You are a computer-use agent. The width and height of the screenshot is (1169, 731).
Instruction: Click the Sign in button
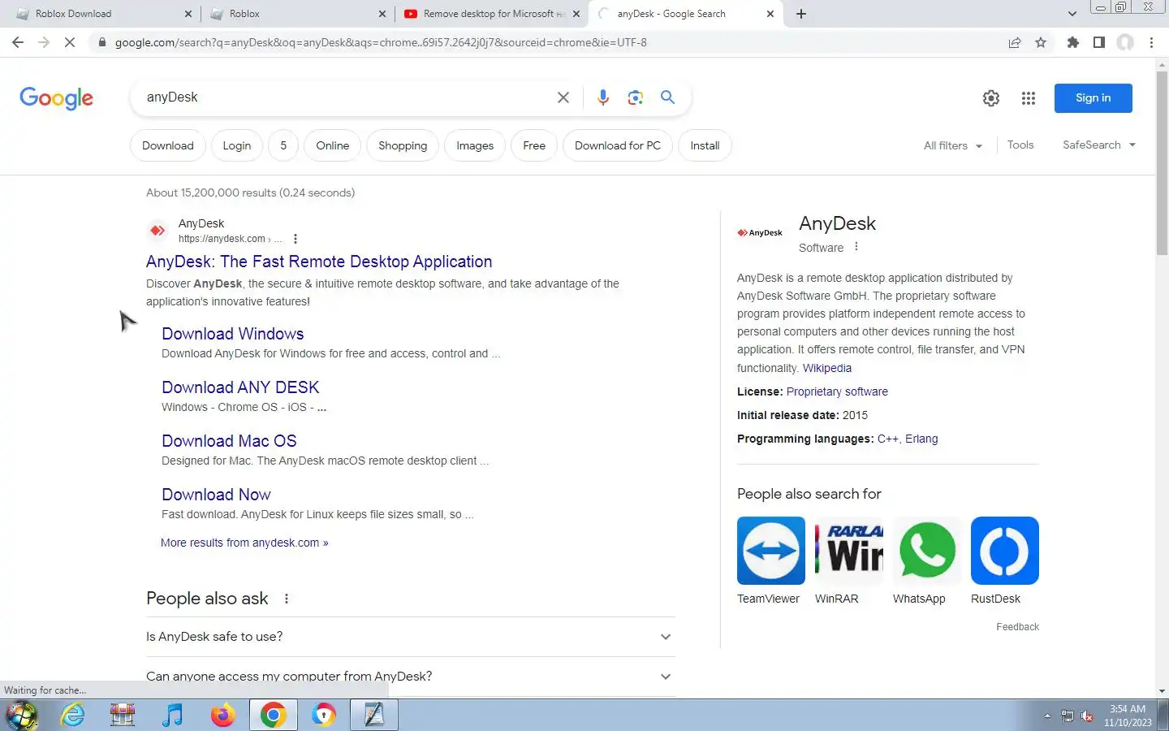(1094, 98)
